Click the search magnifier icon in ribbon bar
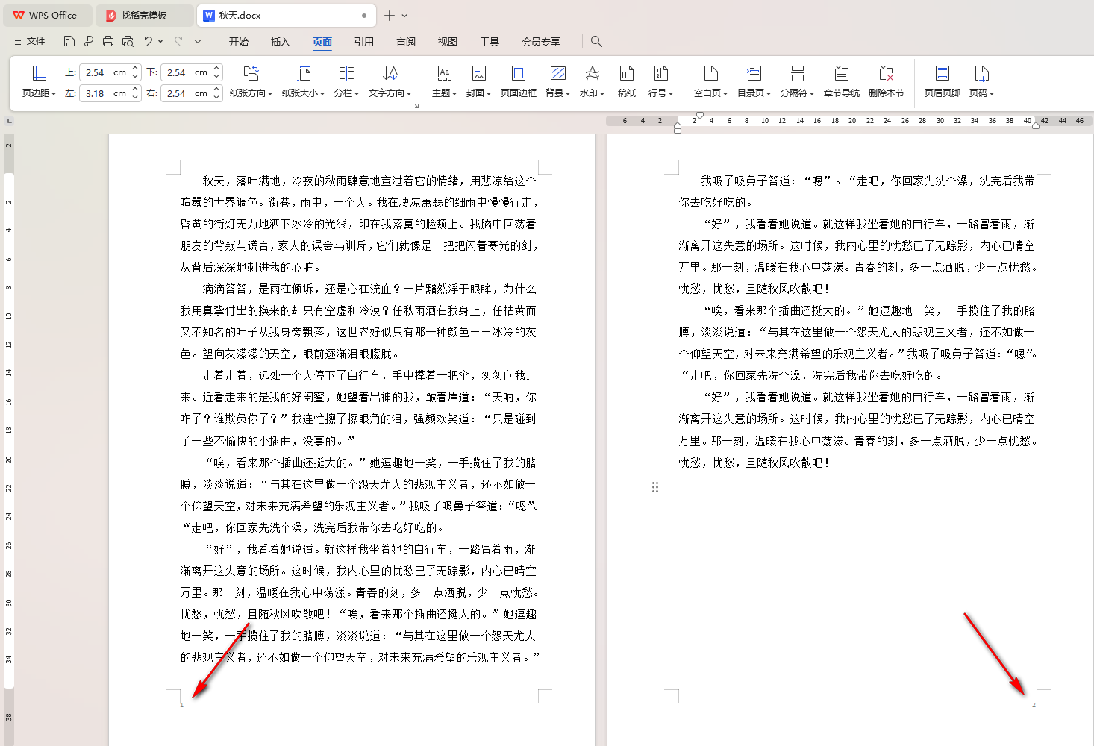This screenshot has height=746, width=1094. [596, 41]
